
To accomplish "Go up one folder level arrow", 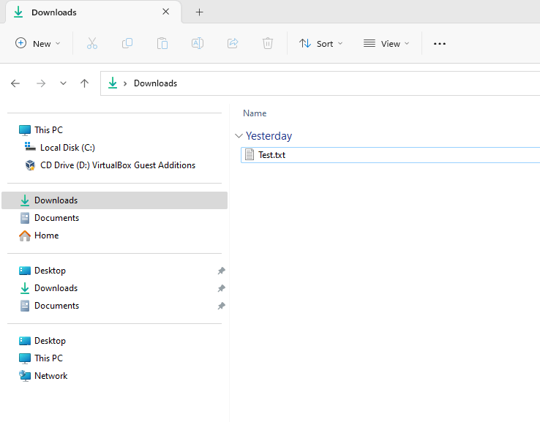I will tap(84, 83).
